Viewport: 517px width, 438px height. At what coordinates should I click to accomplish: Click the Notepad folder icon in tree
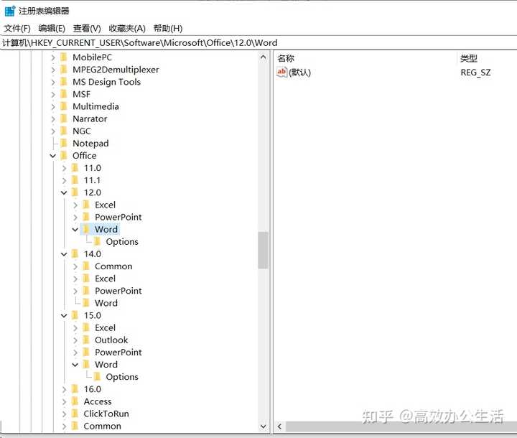pyautogui.click(x=64, y=143)
